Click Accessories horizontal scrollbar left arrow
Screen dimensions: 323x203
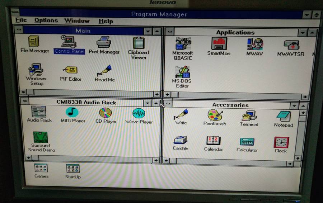pos(166,161)
